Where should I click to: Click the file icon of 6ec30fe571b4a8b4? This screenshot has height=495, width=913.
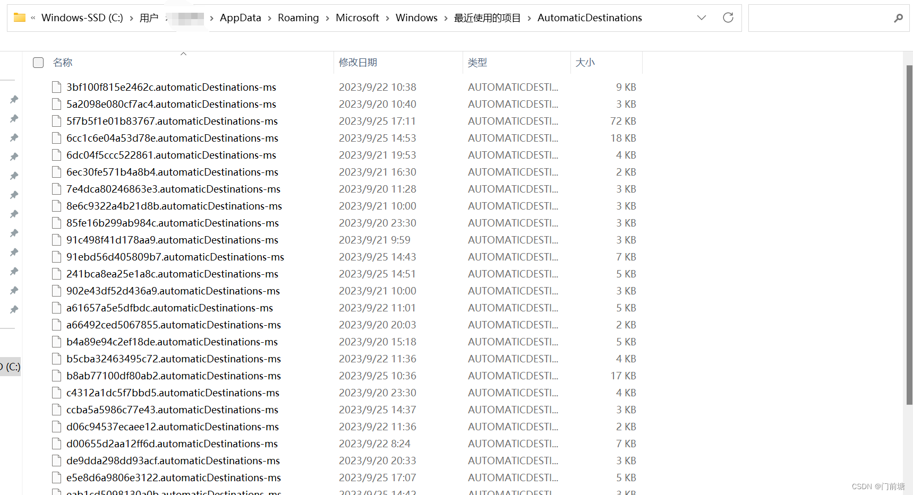point(56,172)
